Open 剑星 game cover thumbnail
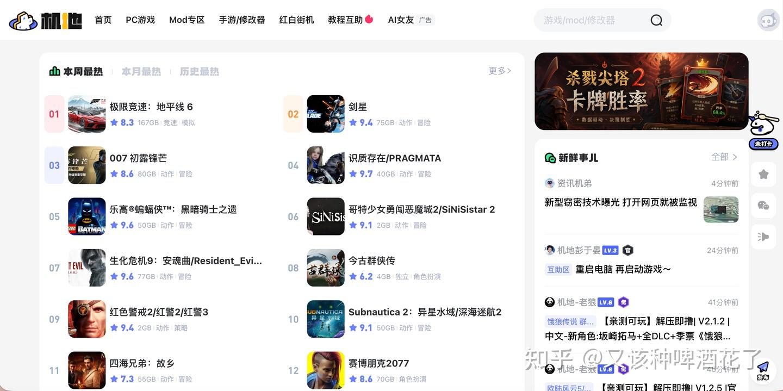 click(326, 114)
